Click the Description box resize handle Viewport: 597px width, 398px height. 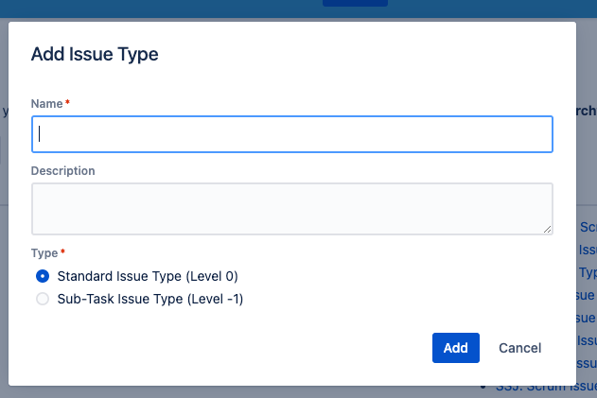click(x=547, y=229)
